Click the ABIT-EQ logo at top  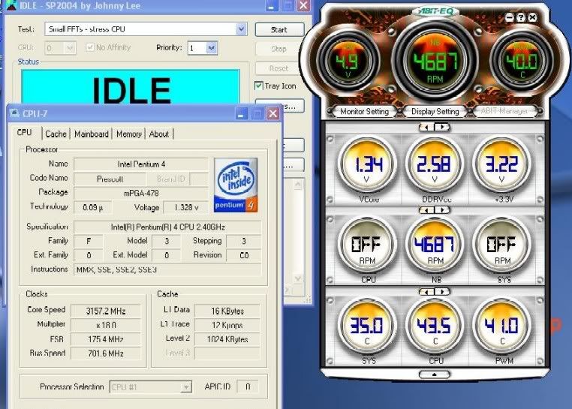435,11
